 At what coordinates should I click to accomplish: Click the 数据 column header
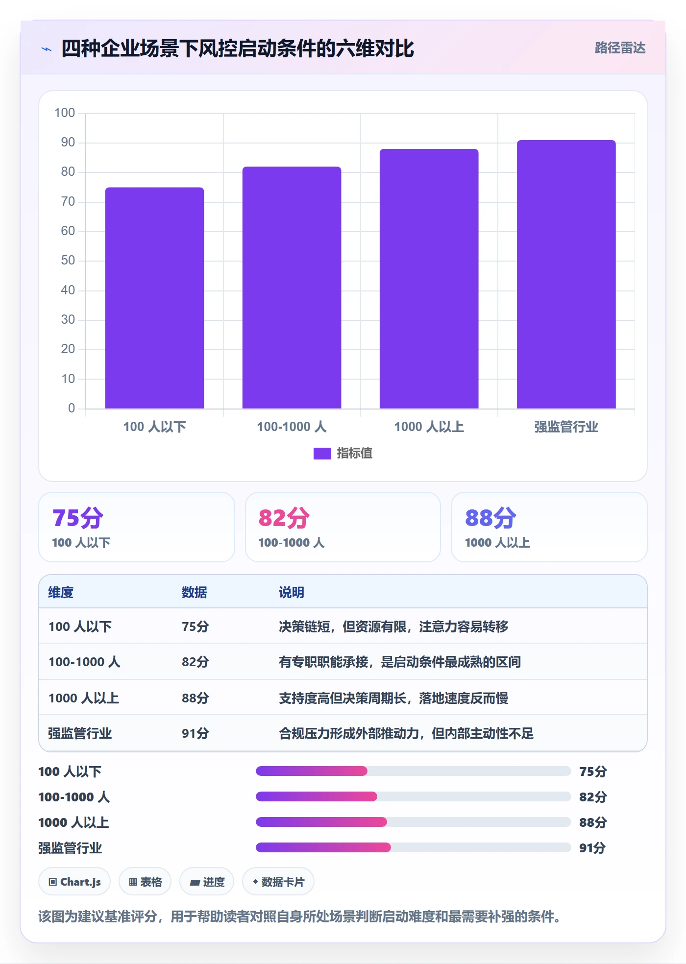194,592
